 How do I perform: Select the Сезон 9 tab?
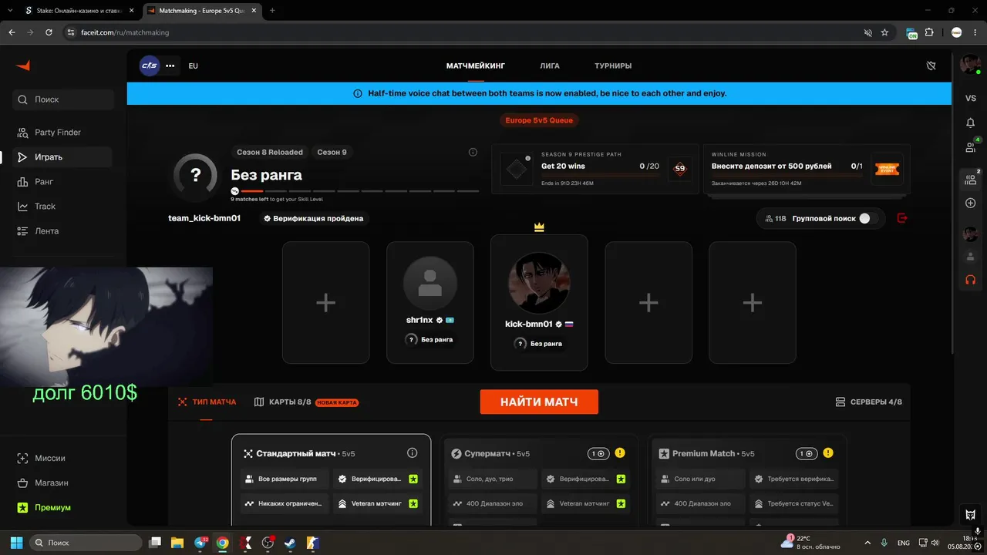coord(332,152)
